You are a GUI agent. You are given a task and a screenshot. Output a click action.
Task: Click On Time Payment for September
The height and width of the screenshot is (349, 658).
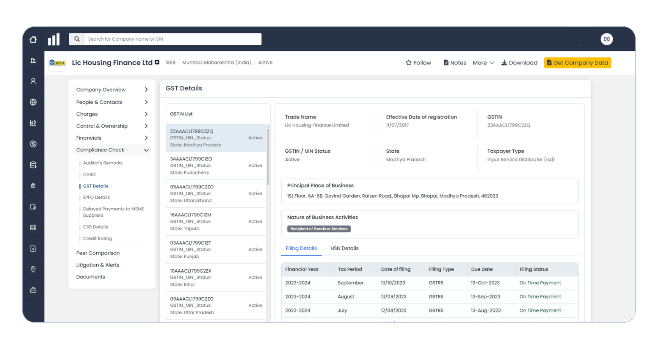pyautogui.click(x=540, y=283)
